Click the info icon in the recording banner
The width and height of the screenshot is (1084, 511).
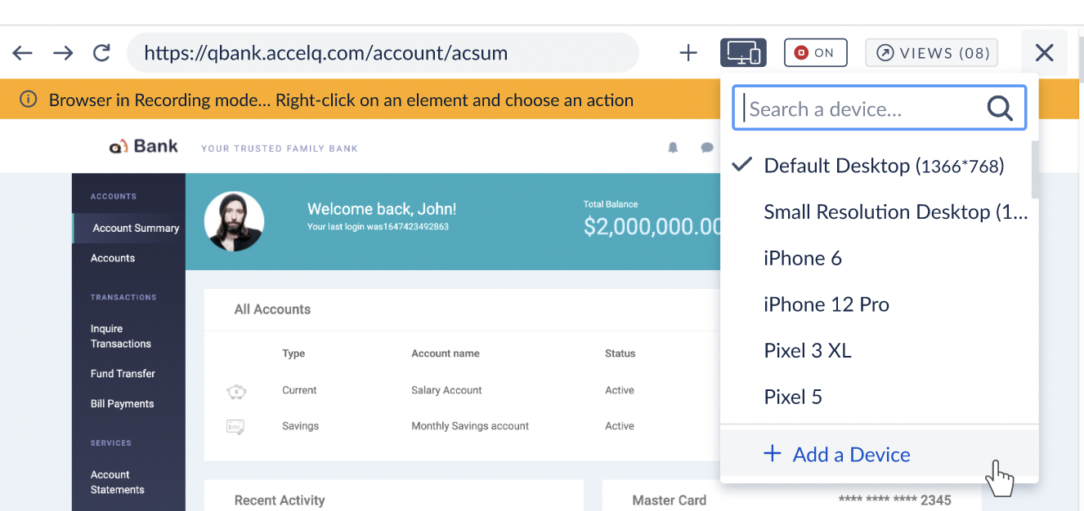click(x=29, y=100)
